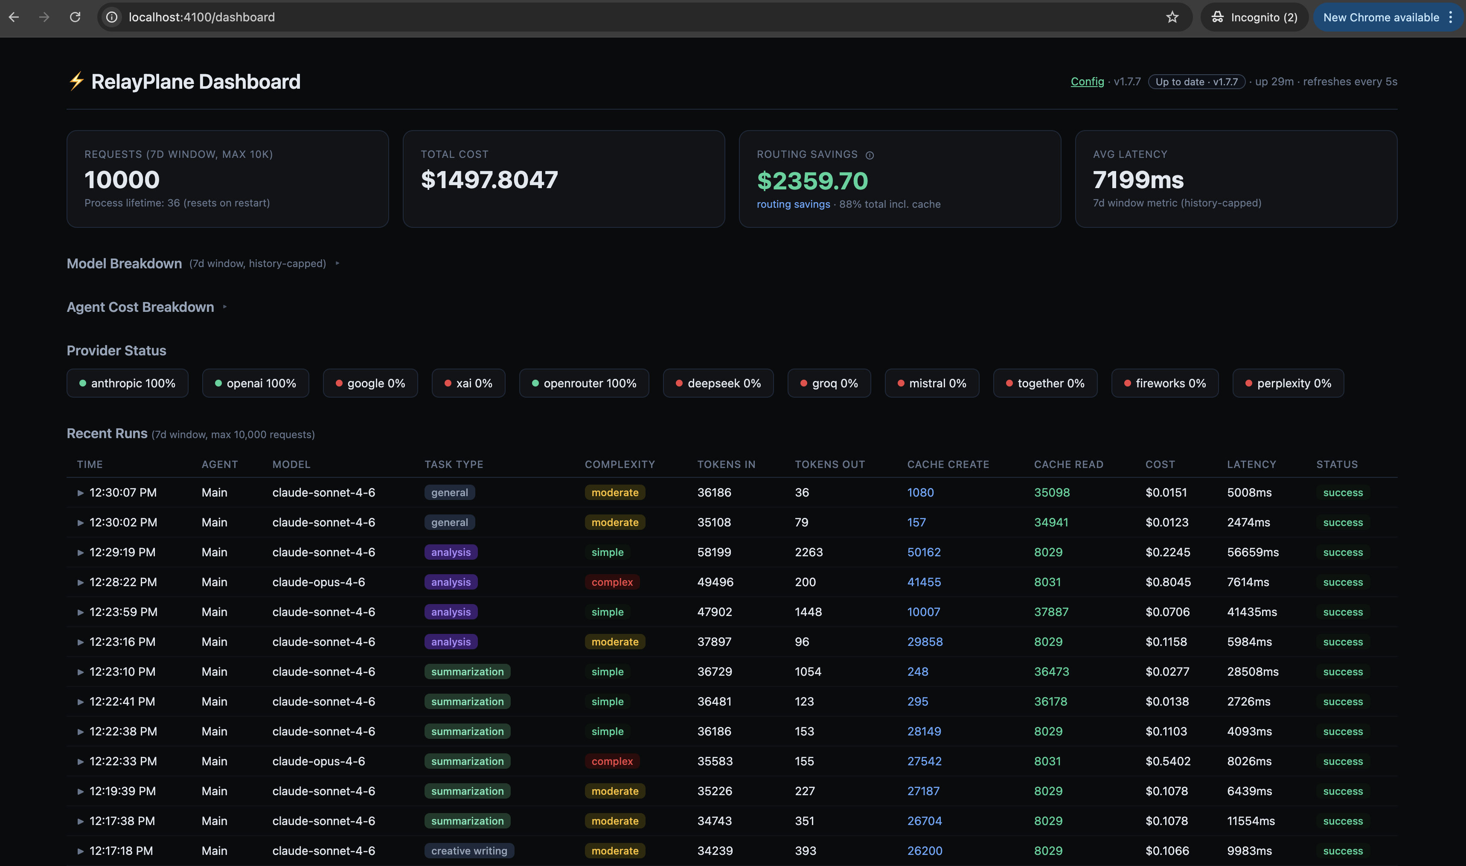The width and height of the screenshot is (1466, 866).
Task: Expand the Agent Cost Breakdown section
Action: coord(225,307)
